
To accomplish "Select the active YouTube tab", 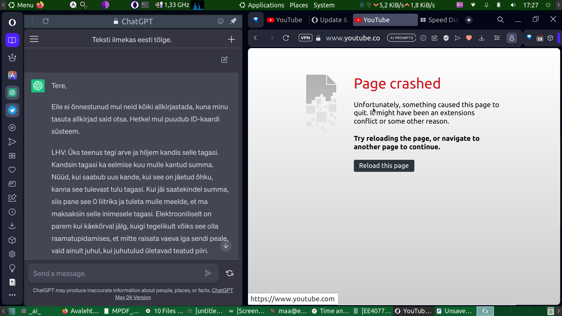I will 385,20.
